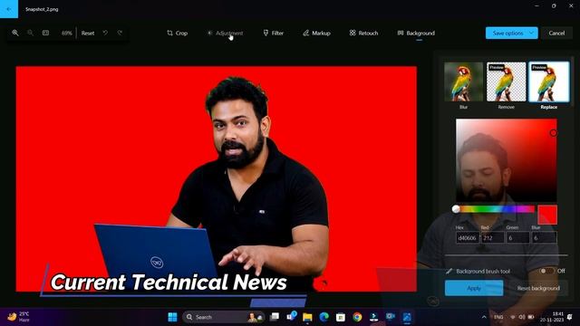Open the Adjustment tab

225,34
